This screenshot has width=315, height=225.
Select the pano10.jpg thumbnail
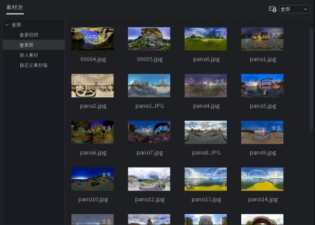tap(92, 179)
